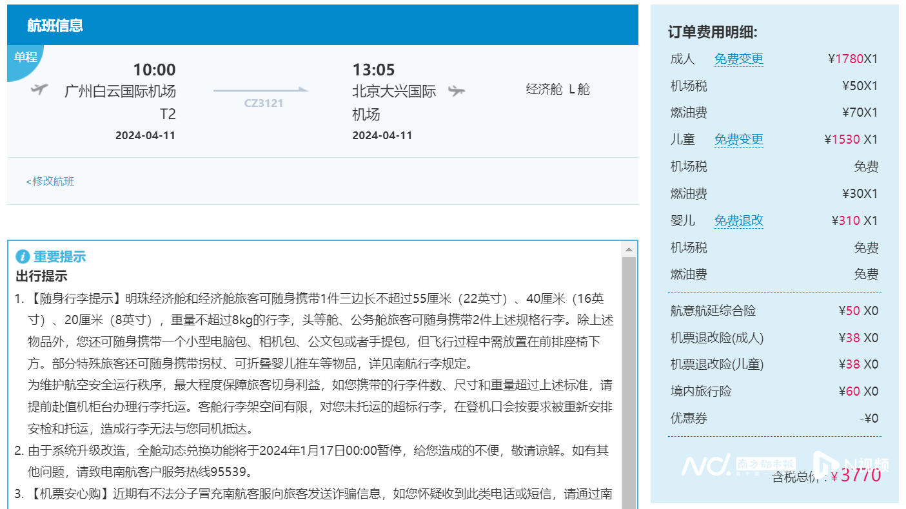The height and width of the screenshot is (509, 906).
Task: Click the route arrow above CZ3121
Action: pos(261,90)
